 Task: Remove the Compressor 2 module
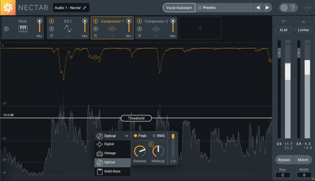140,36
